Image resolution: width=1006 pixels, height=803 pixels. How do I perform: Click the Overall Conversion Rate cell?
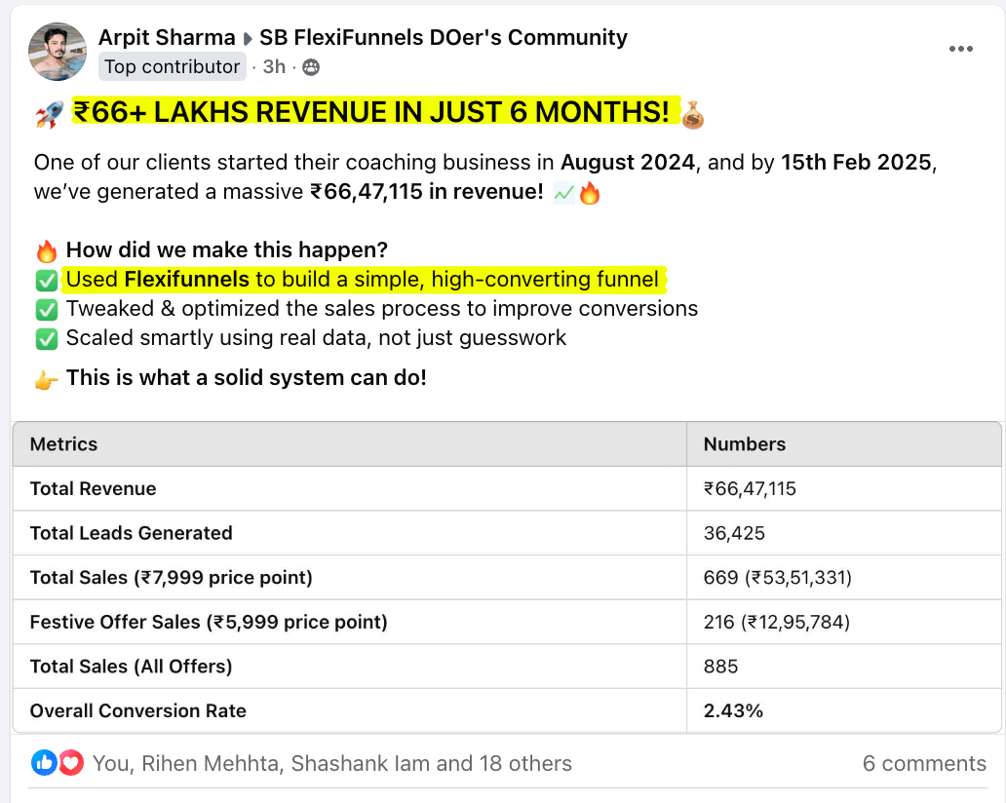click(x=137, y=710)
